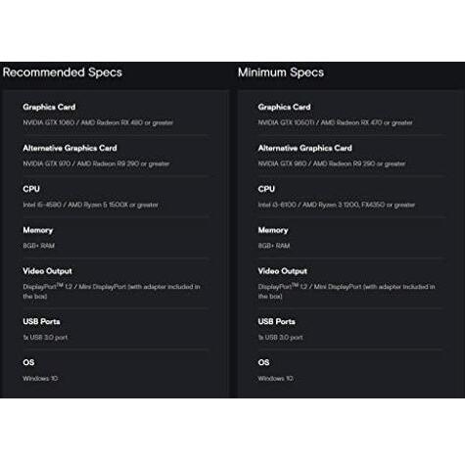Image resolution: width=465 pixels, height=465 pixels.
Task: Click Intel i3-6100 minimum CPU text
Action: click(x=337, y=205)
